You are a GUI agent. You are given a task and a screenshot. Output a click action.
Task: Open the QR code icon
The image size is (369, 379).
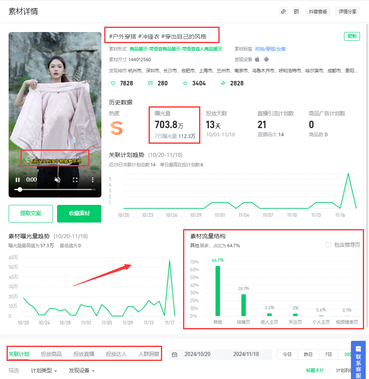[x=296, y=11]
